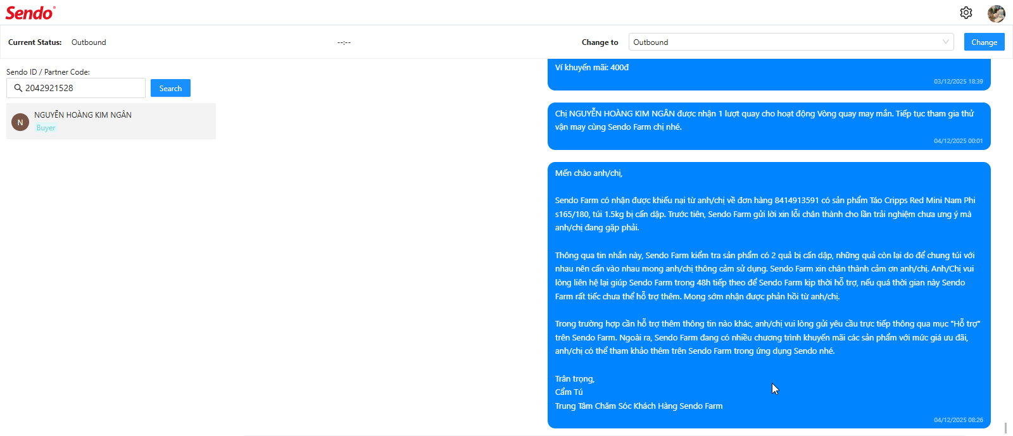The image size is (1013, 436).
Task: Click the Buyer role label
Action: coord(46,128)
